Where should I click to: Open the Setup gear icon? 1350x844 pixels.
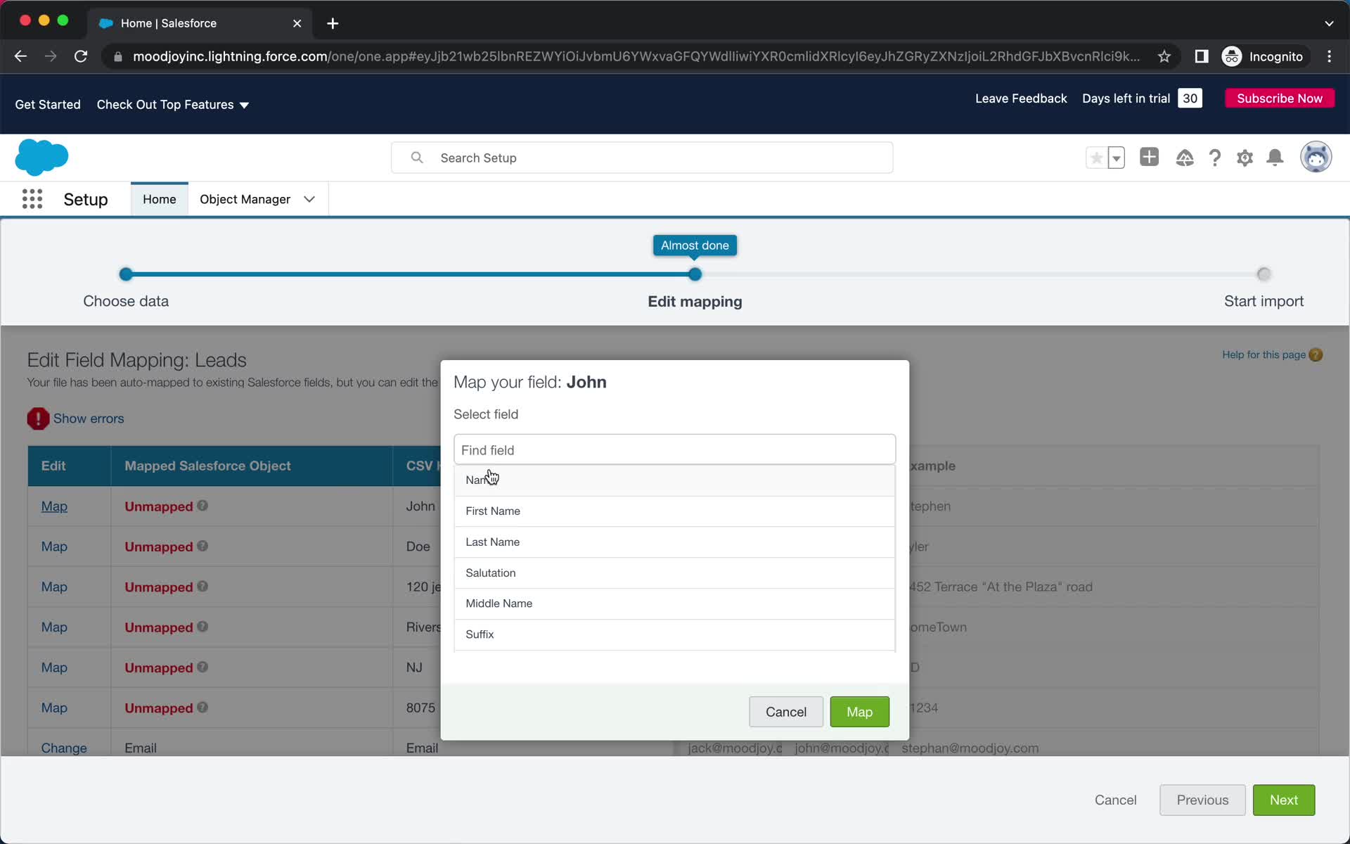coord(1245,158)
